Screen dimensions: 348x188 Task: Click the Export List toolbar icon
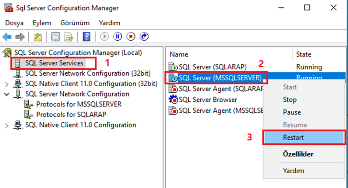click(x=69, y=37)
